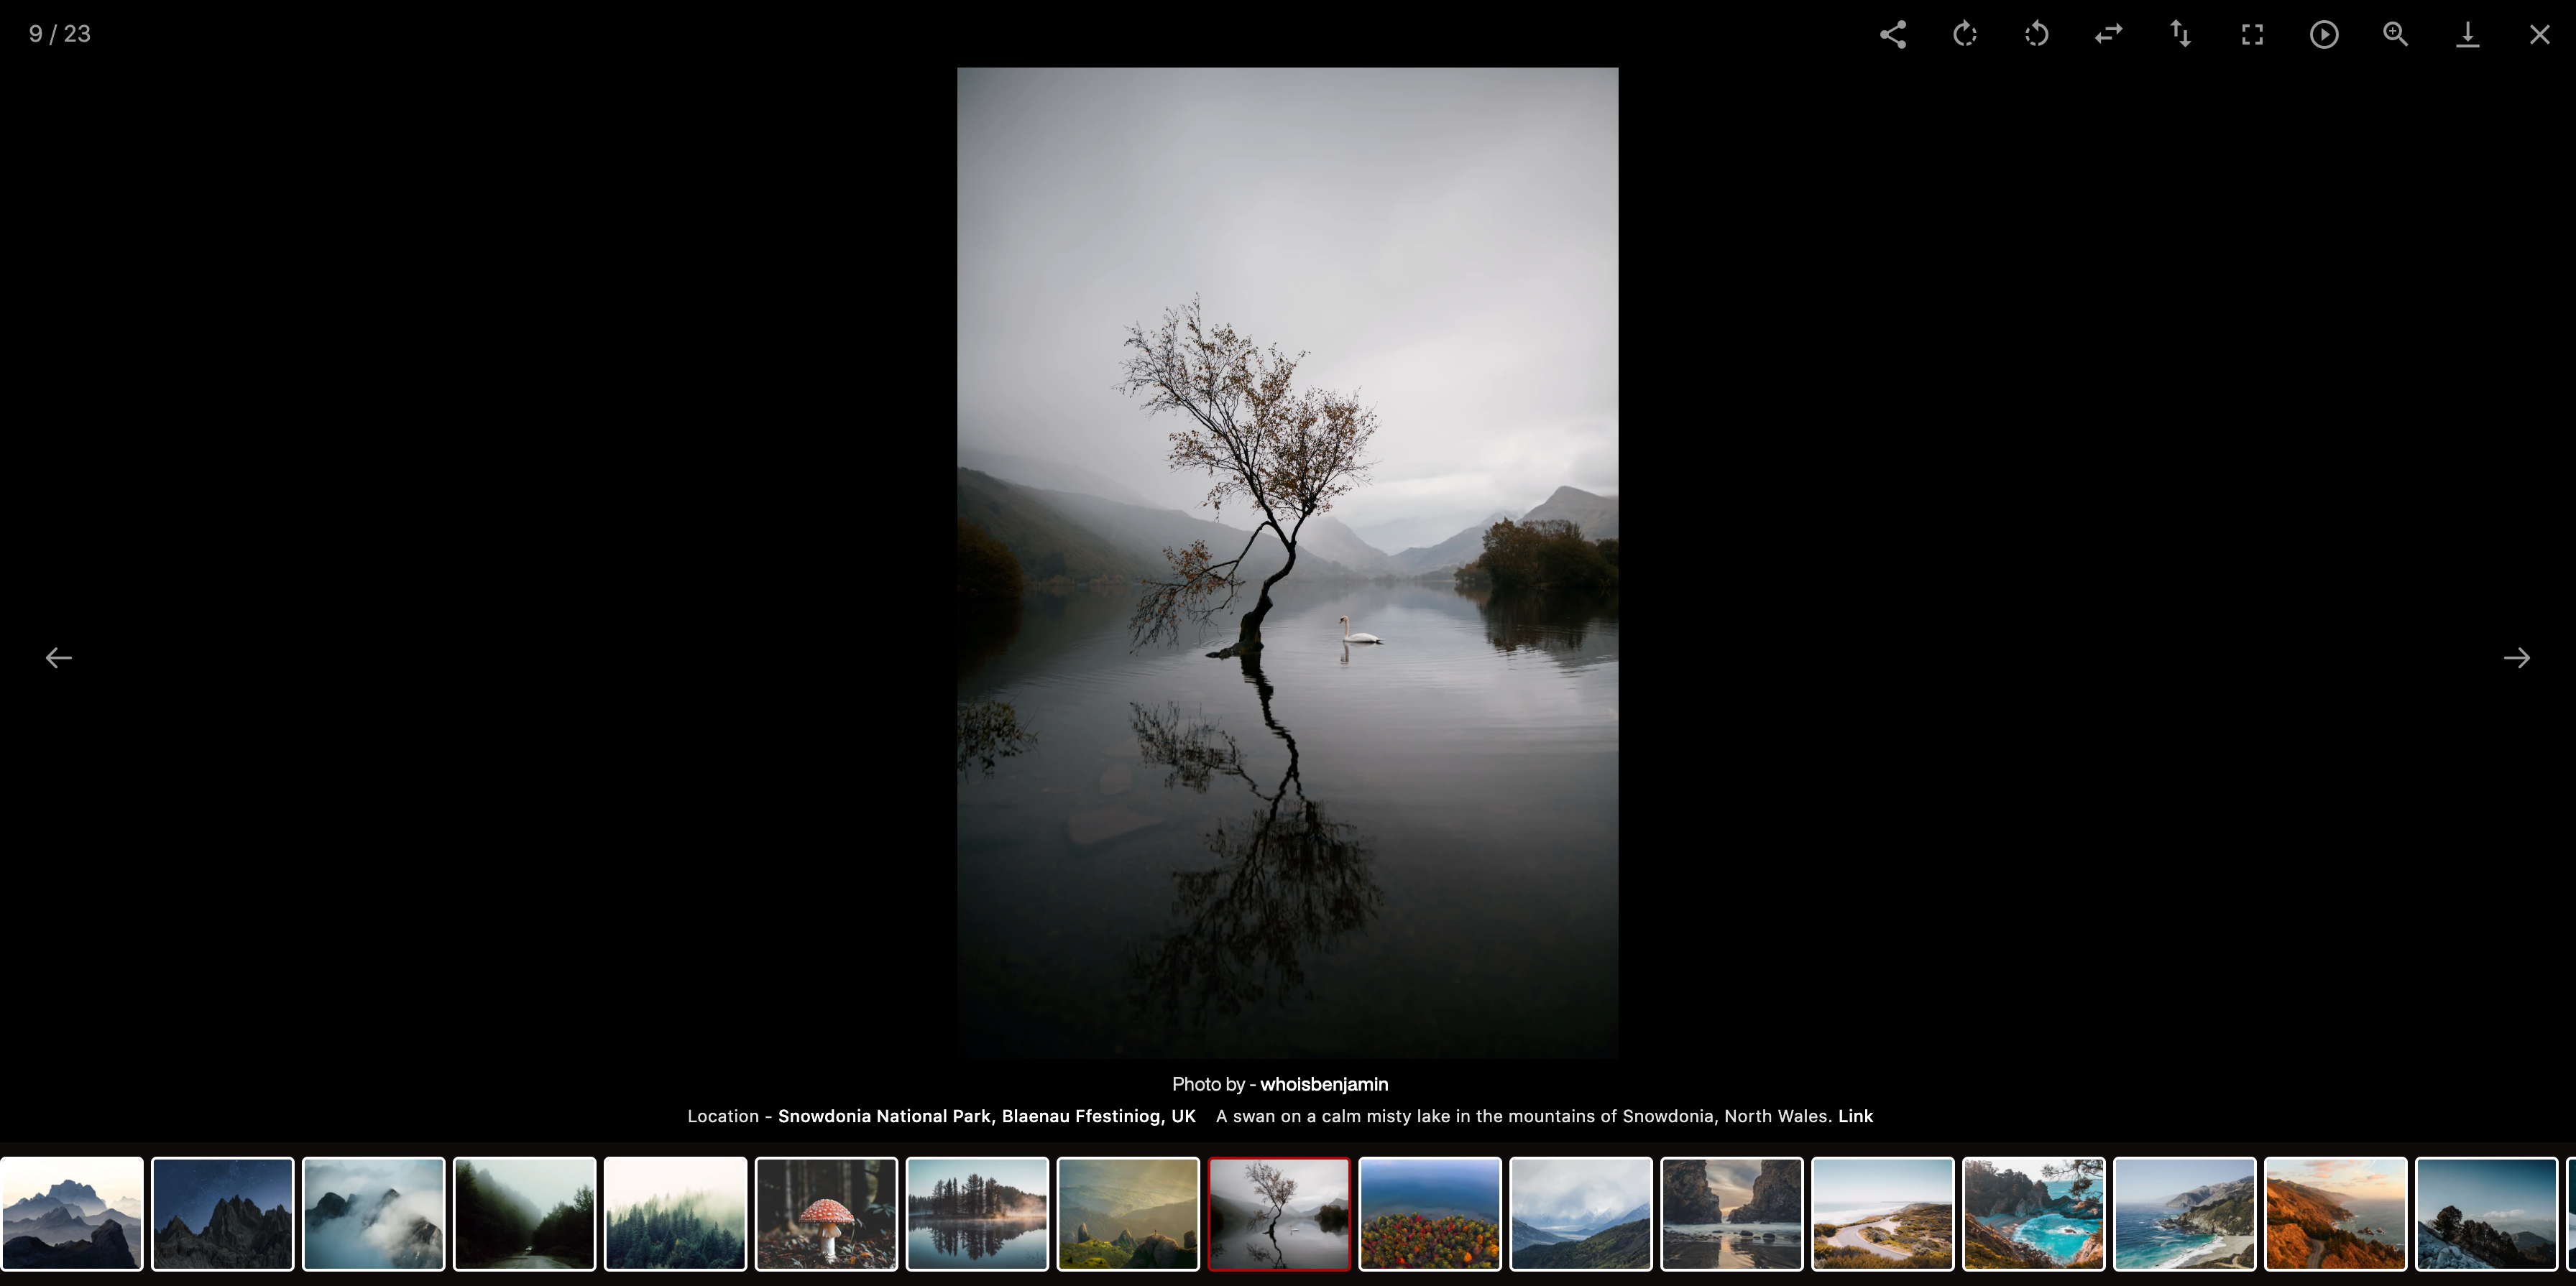The height and width of the screenshot is (1286, 2576).
Task: Flip the image horizontally
Action: [2108, 35]
